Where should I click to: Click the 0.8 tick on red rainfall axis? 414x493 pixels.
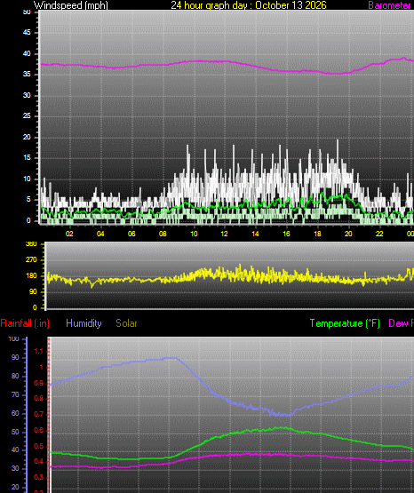click(39, 398)
